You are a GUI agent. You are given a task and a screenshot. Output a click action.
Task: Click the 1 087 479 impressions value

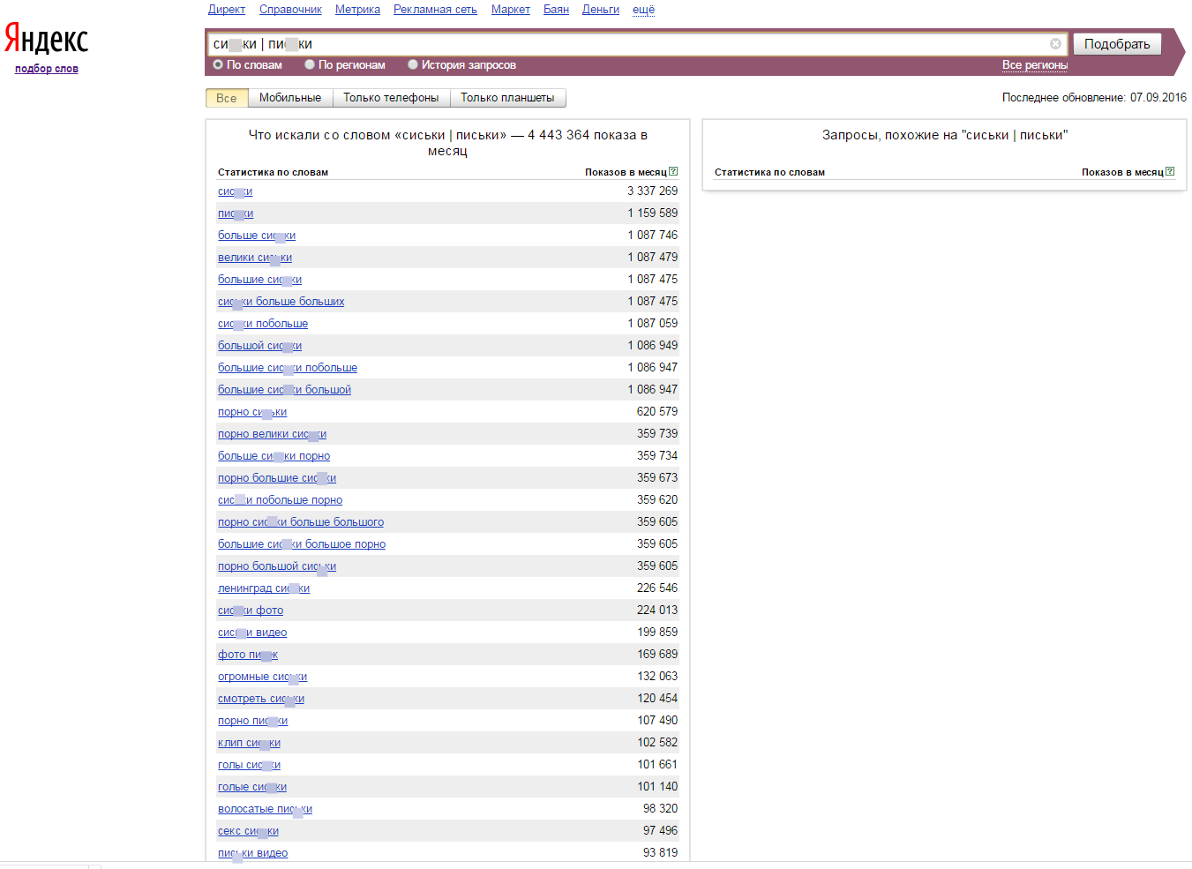click(x=653, y=258)
